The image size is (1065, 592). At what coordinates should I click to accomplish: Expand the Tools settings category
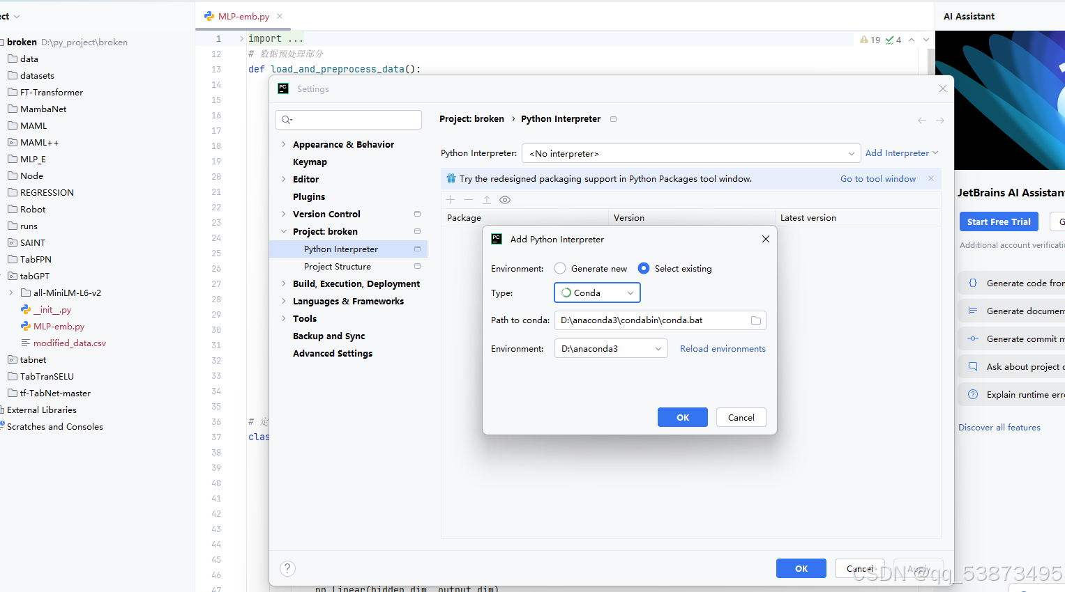[283, 318]
